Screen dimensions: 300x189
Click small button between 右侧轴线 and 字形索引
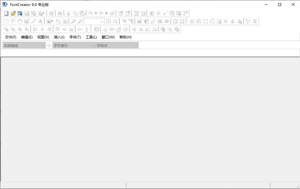[x=49, y=45]
